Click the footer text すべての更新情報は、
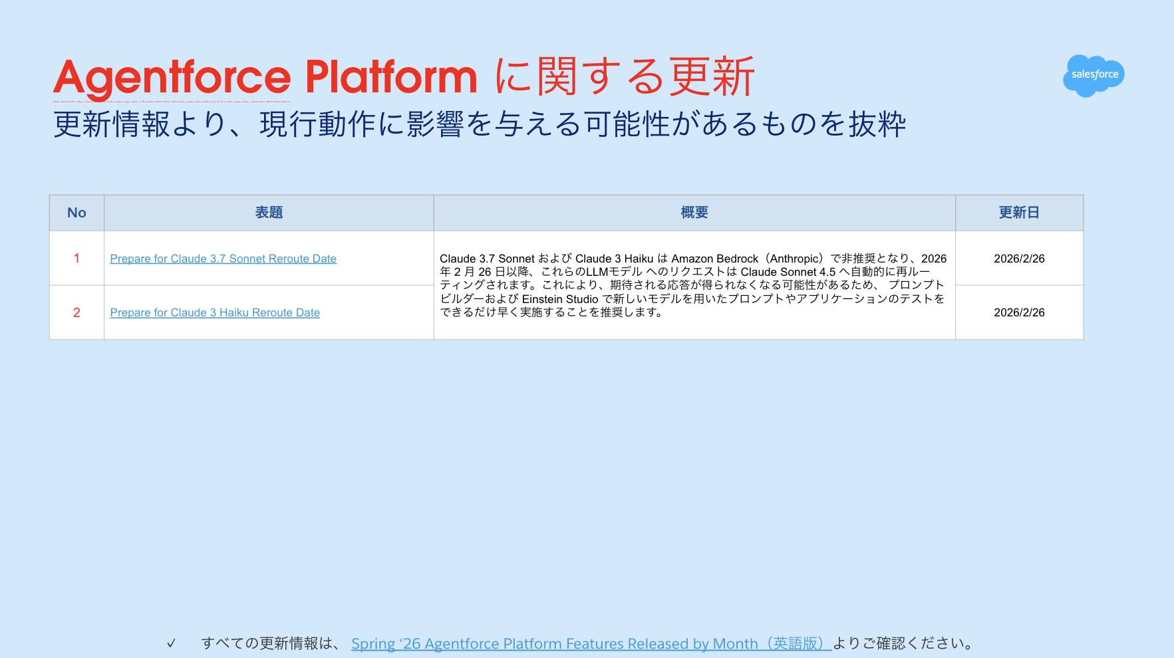The image size is (1174, 658). point(271,643)
